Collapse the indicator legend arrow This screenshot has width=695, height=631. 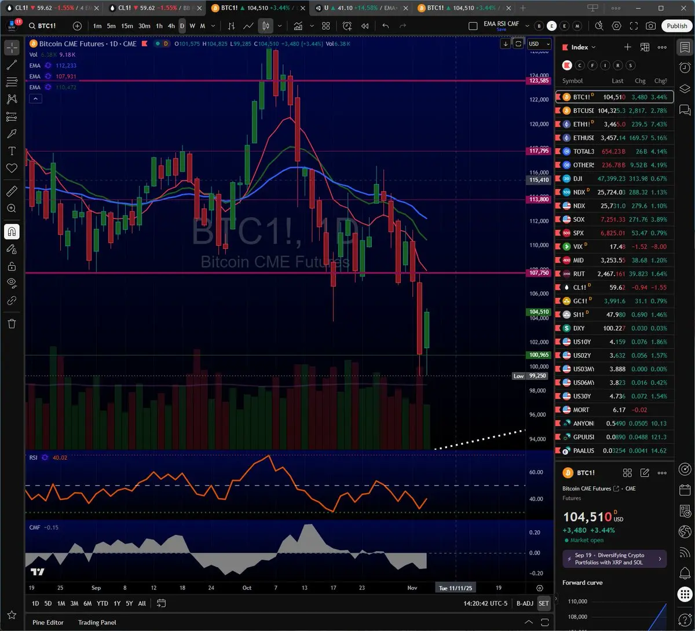coord(35,99)
